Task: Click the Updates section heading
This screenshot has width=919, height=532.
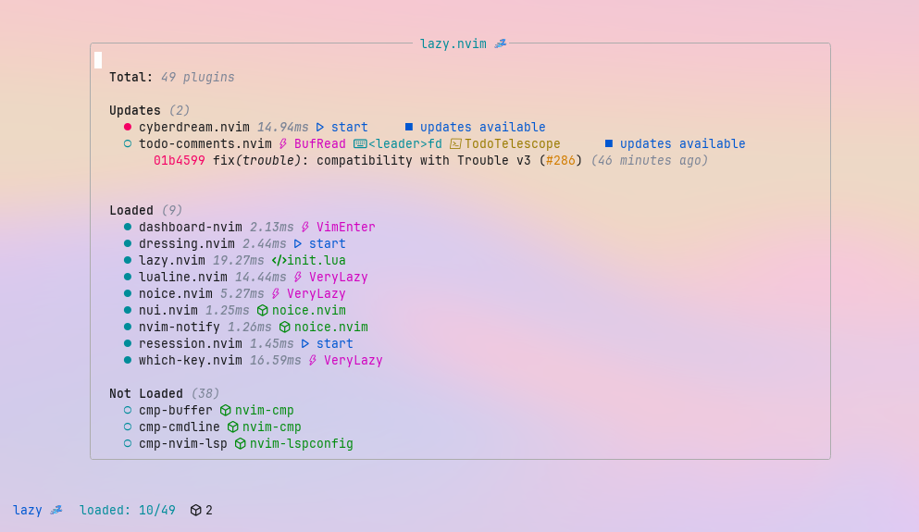Action: [135, 110]
